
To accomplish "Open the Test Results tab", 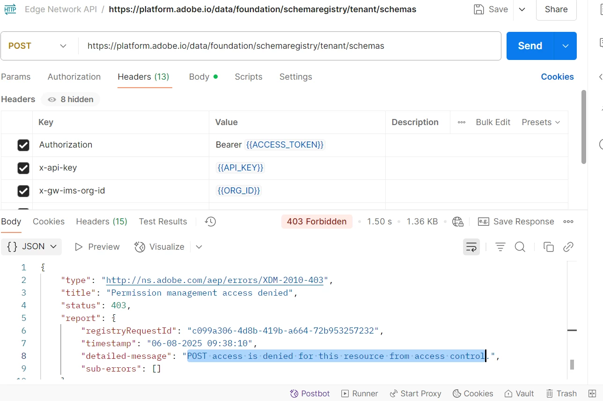I will pos(163,222).
